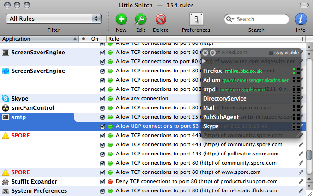Viewport: 313px width, 196px height.
Task: Toggle the stay visible checkbox
Action: (271, 53)
